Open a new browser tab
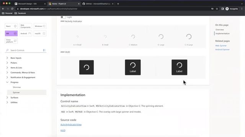This screenshot has height=137, width=245. (118, 4)
